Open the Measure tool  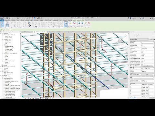click(55, 26)
